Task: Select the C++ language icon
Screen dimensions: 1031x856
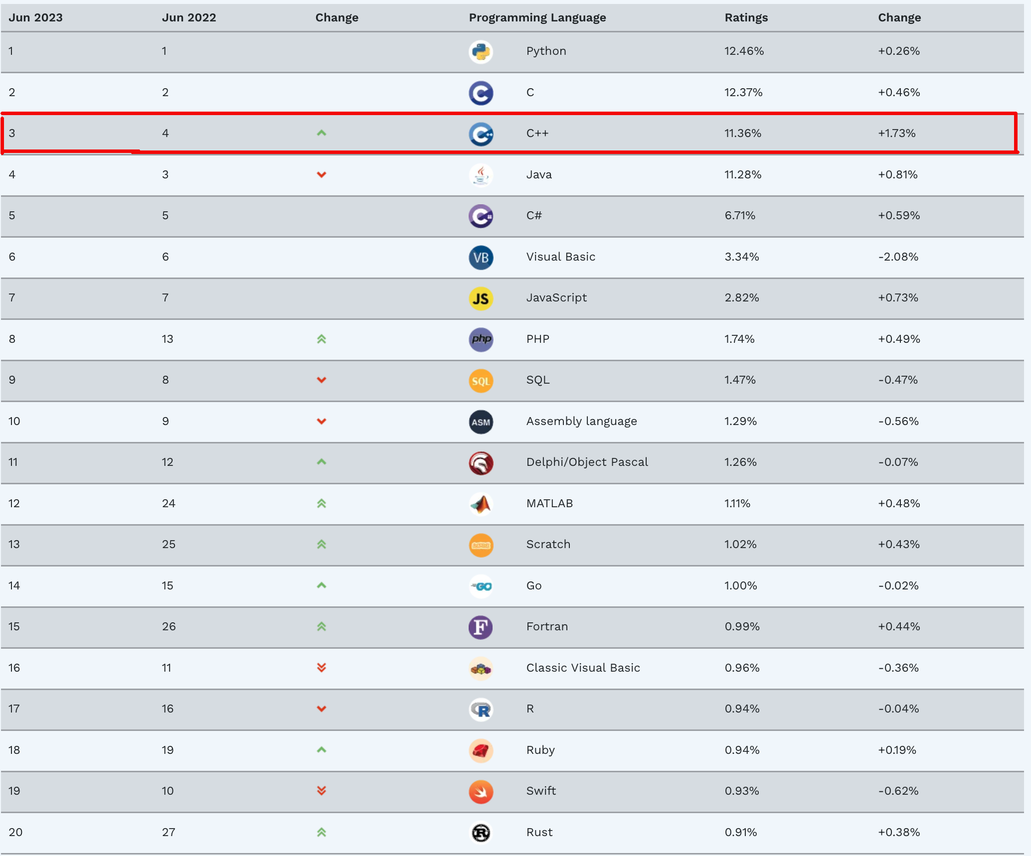Action: click(x=481, y=134)
